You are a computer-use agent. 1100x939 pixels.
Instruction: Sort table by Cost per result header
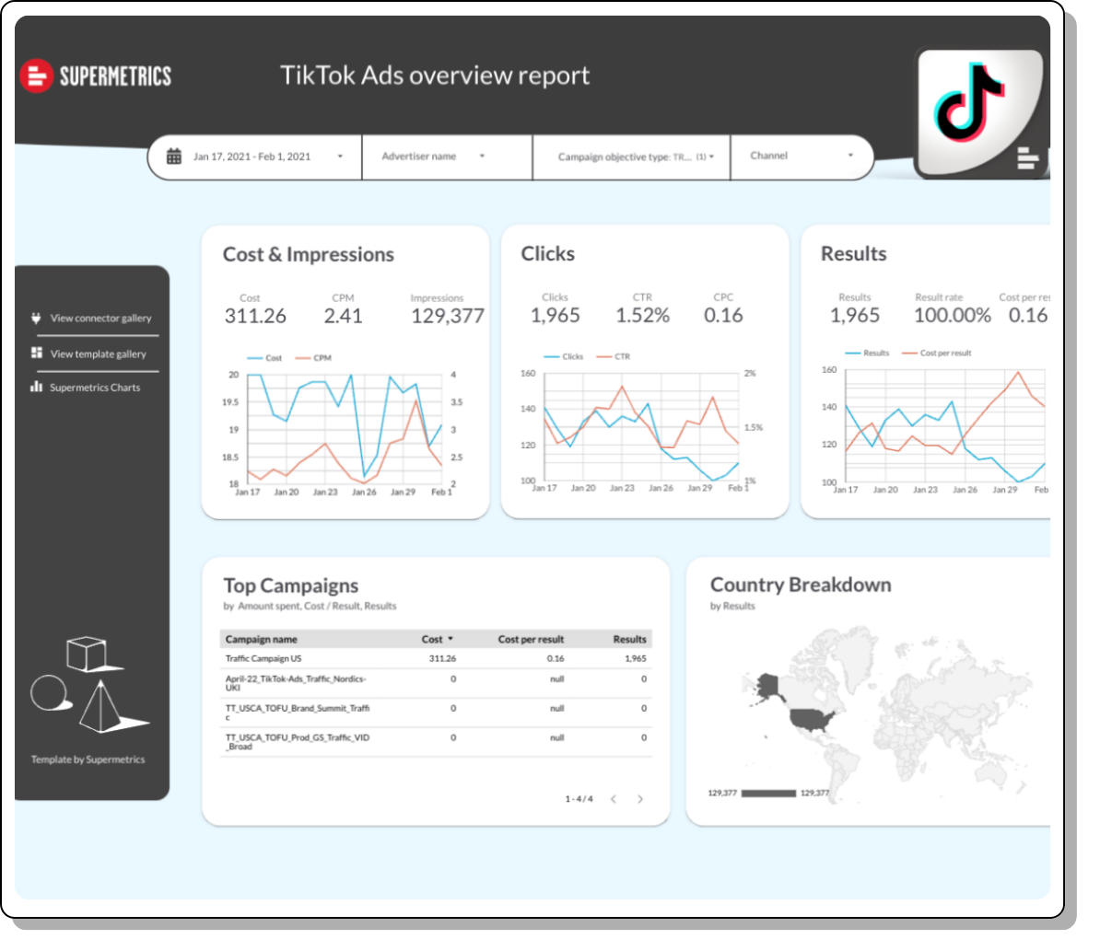[x=531, y=639]
